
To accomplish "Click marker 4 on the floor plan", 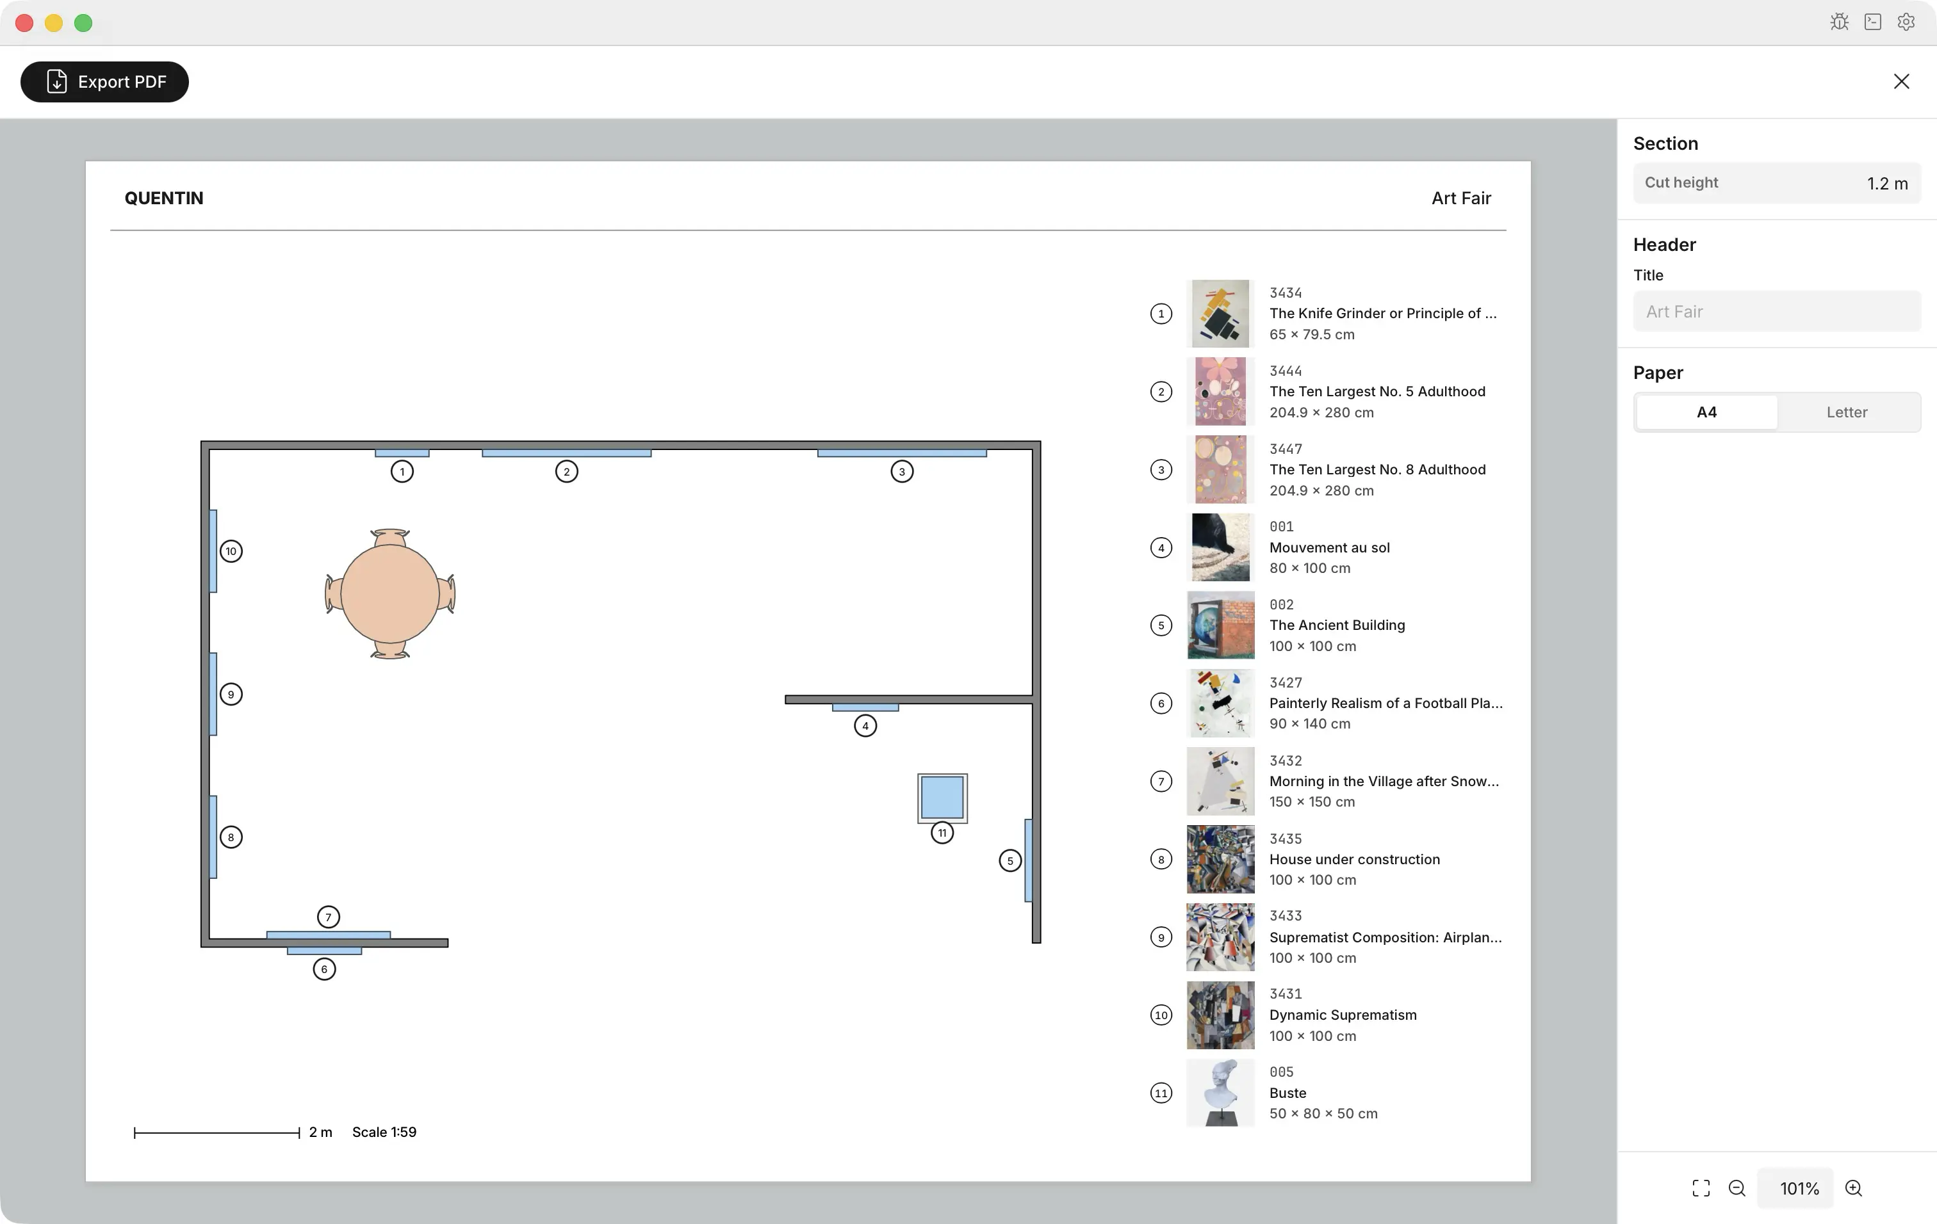I will pos(865,727).
